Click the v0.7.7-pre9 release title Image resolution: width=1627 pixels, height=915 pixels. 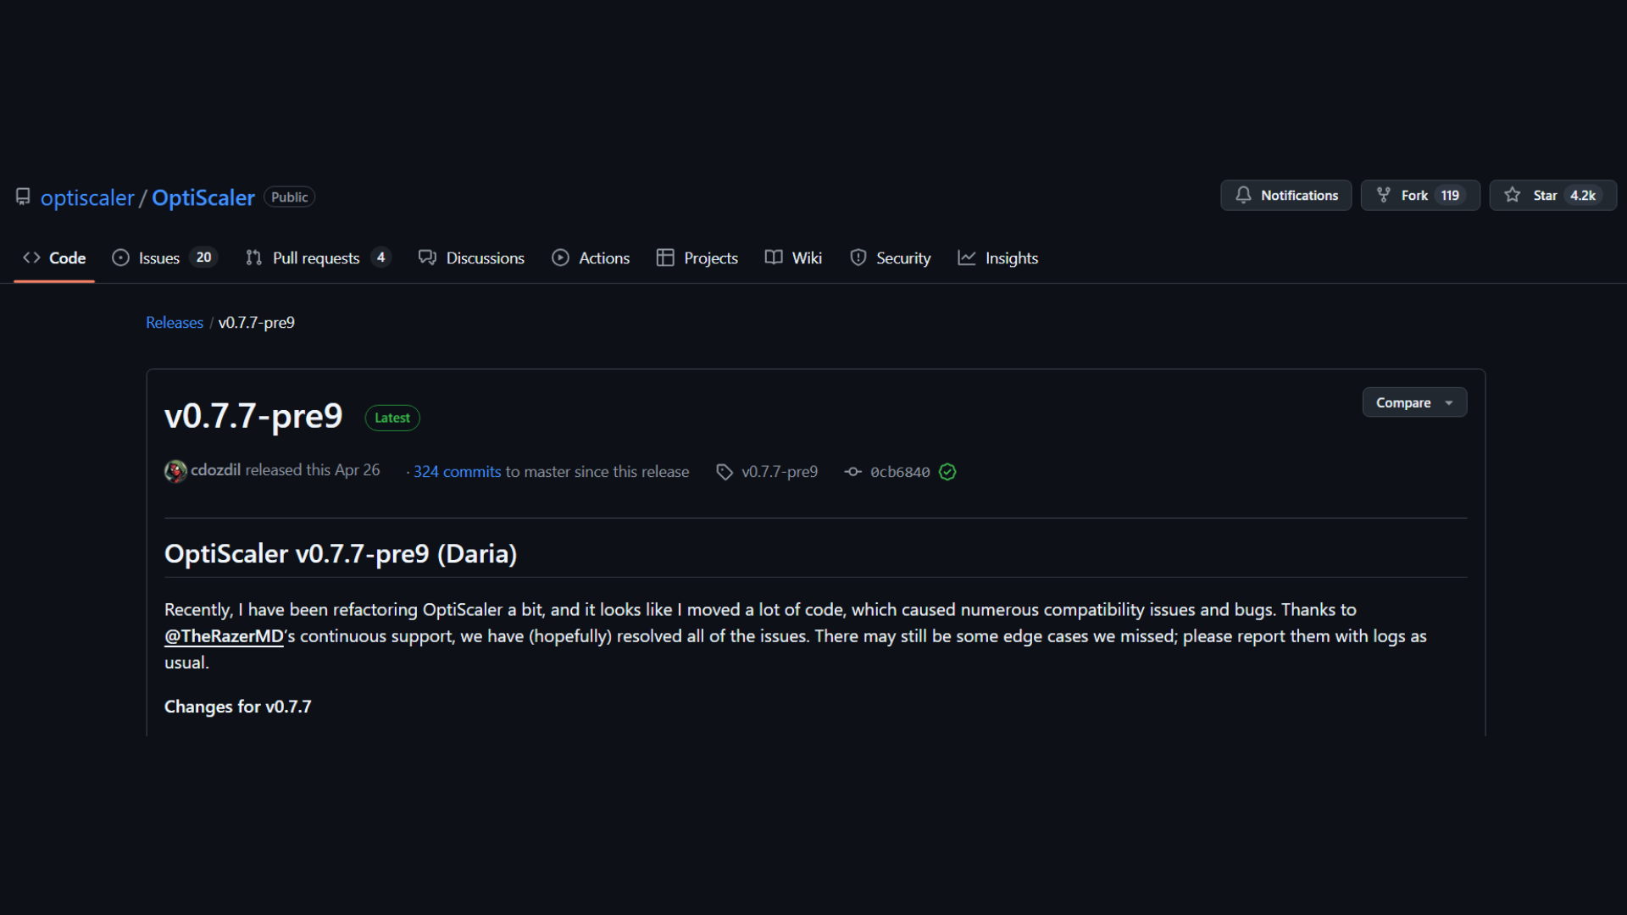[253, 416]
